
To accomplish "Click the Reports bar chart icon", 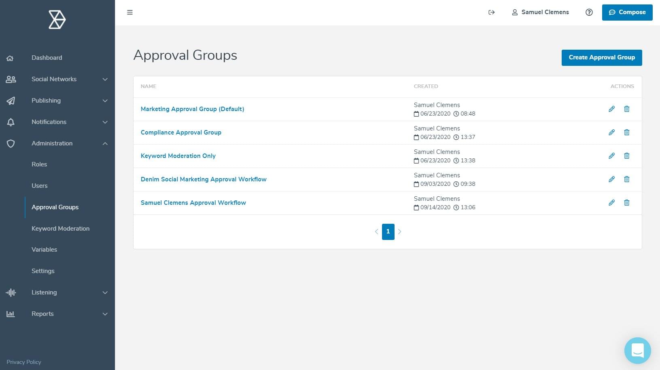I will (11, 314).
